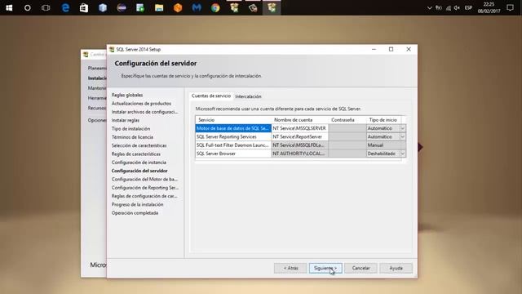
Task: Open the Action Center notifications icon
Action: click(x=510, y=7)
